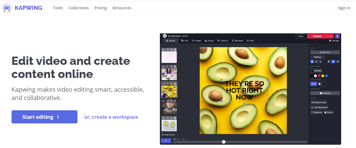Click the purple N user avatar
The height and width of the screenshot is (148, 356).
pyautogui.click(x=337, y=36)
